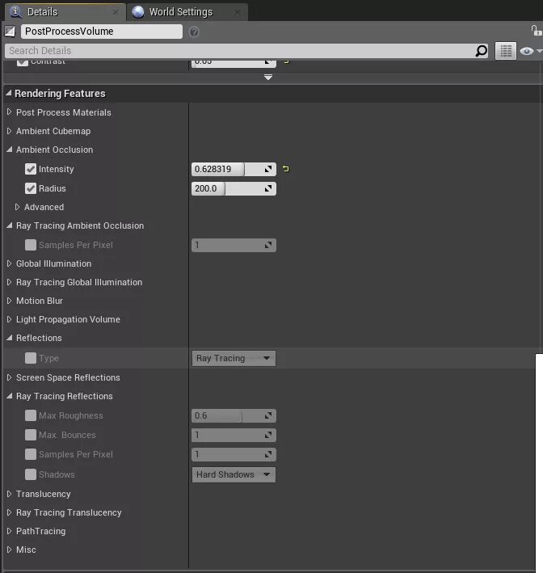Reset Ambient Occlusion Intensity to default arrow
The height and width of the screenshot is (573, 543).
click(286, 169)
